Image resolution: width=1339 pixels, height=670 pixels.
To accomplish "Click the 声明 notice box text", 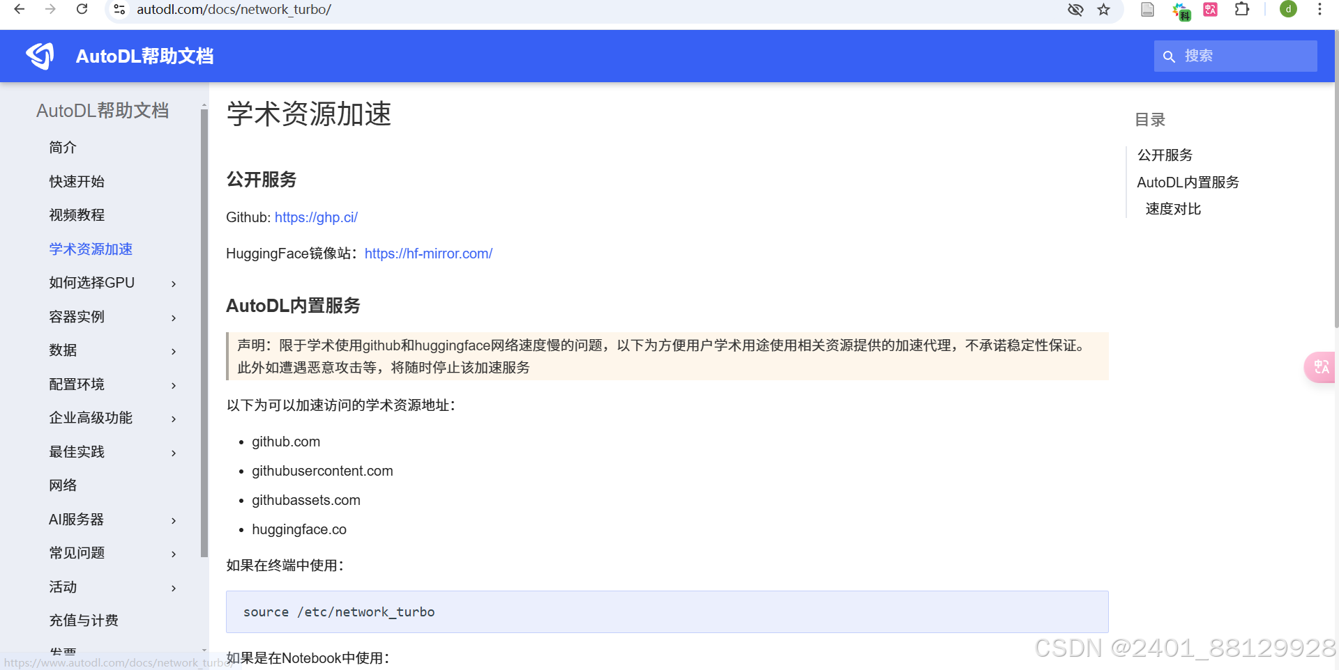I will [667, 356].
